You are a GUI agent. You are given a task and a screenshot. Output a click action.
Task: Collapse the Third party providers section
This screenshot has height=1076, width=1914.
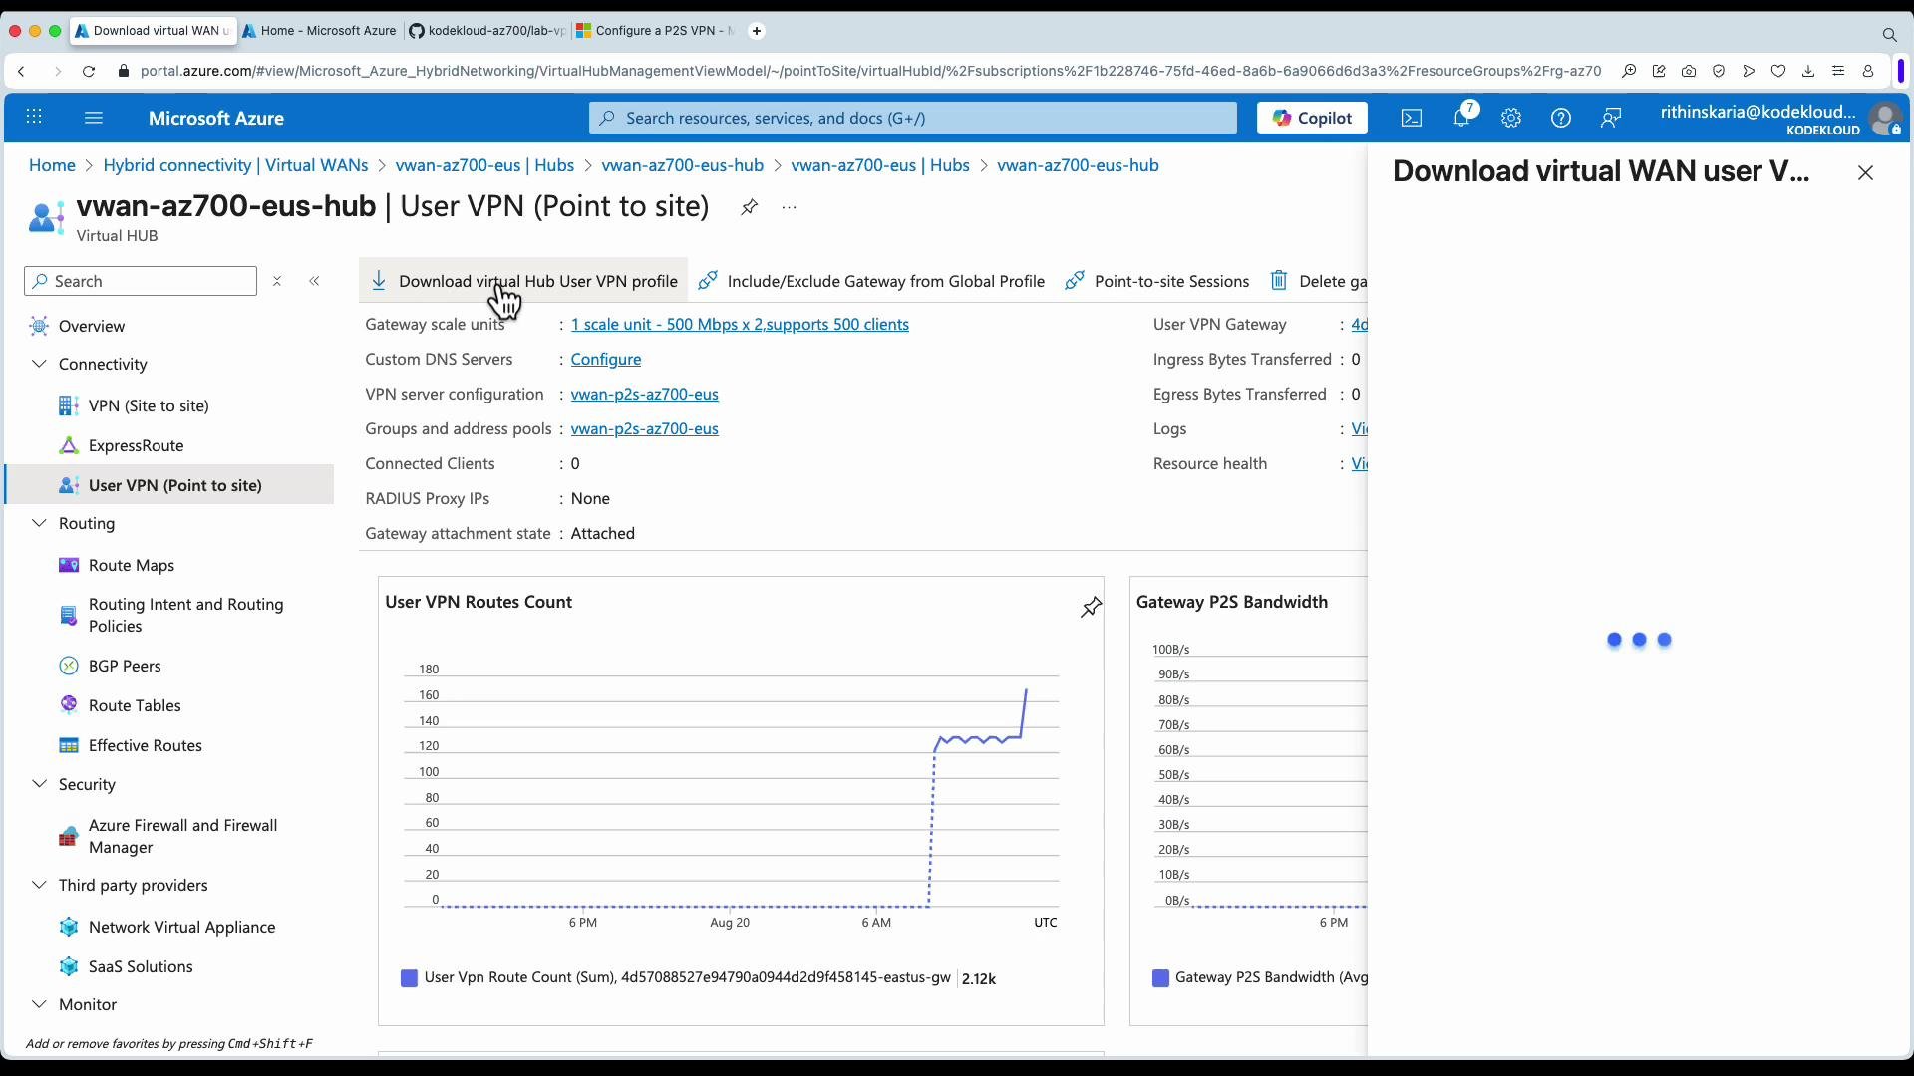[x=39, y=885]
